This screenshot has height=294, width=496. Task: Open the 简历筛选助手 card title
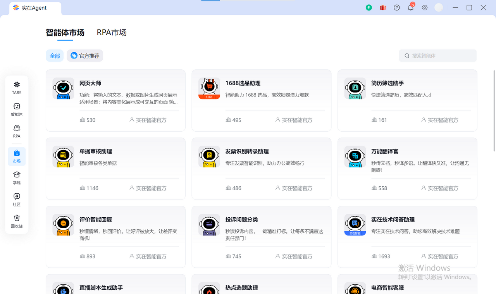click(x=387, y=83)
